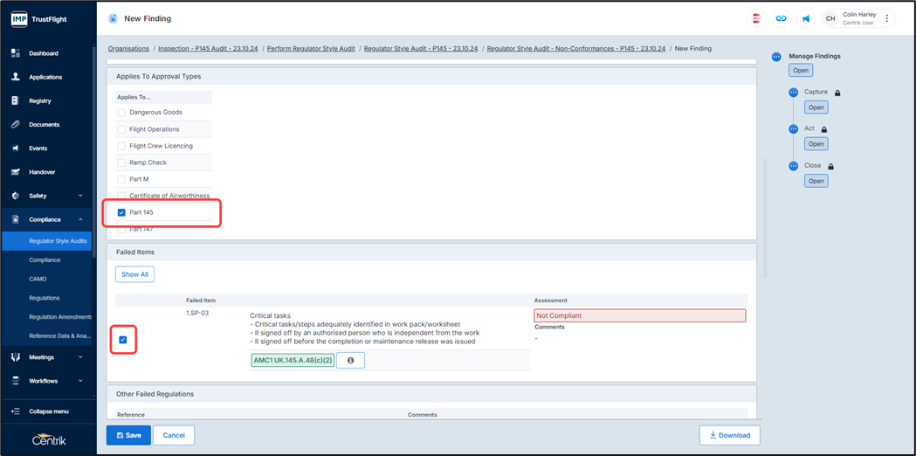Click the Download button
The width and height of the screenshot is (916, 456).
[x=729, y=435]
